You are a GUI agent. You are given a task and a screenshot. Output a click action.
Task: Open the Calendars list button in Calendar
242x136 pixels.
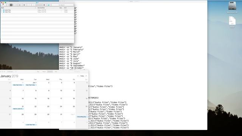(x=10, y=71)
